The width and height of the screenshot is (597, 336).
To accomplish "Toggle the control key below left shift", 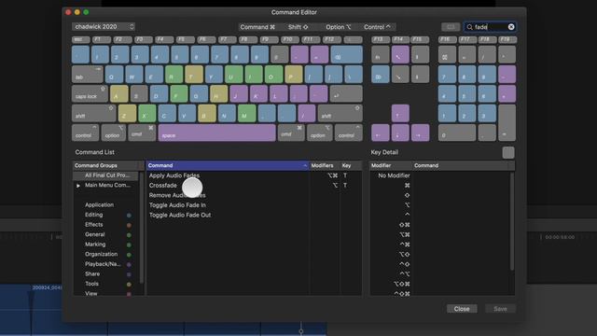I will tap(85, 133).
